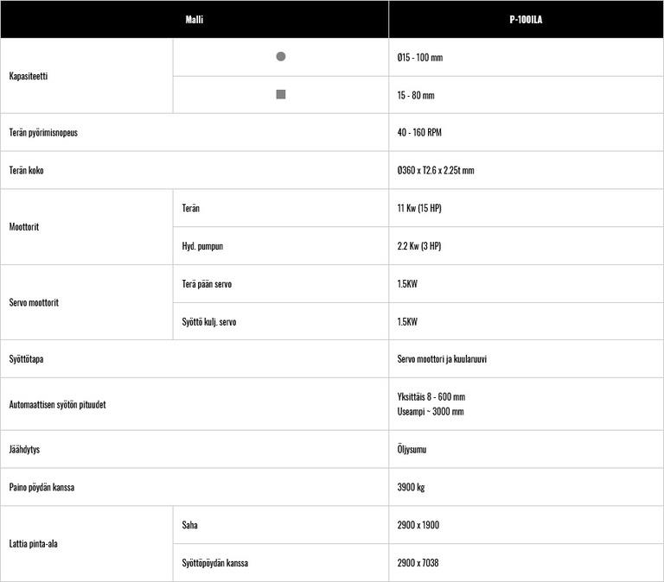Viewport: 664px width, 582px height.
Task: Select the P-100ILA model header
Action: (x=527, y=19)
